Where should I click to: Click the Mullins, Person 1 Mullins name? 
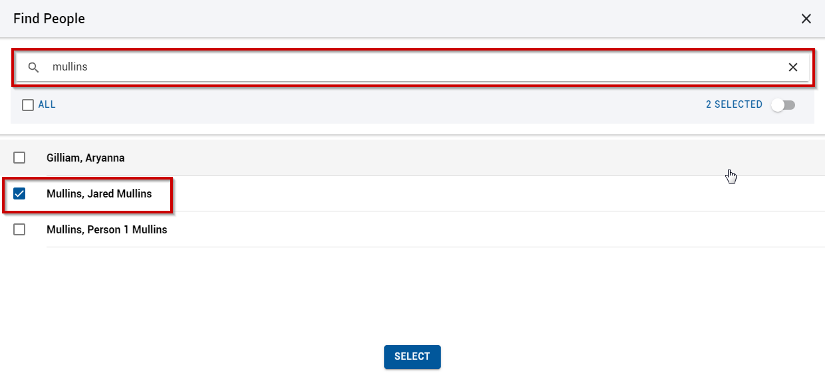(107, 229)
